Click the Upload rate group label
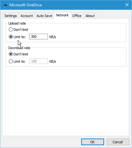Screen dimensions: 132x148 coord(17,23)
